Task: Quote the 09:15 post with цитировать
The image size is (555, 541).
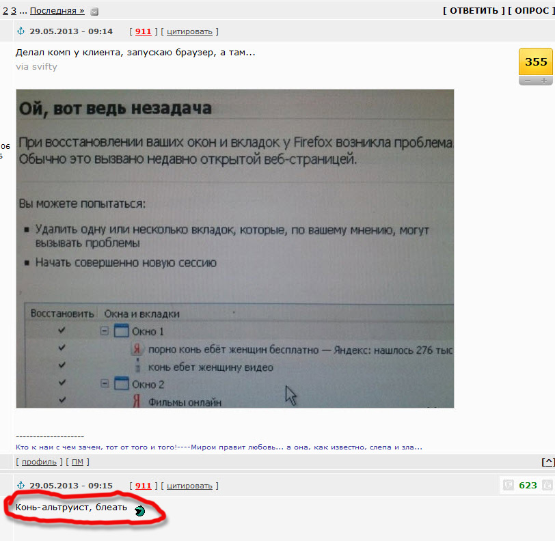Action: pos(189,486)
